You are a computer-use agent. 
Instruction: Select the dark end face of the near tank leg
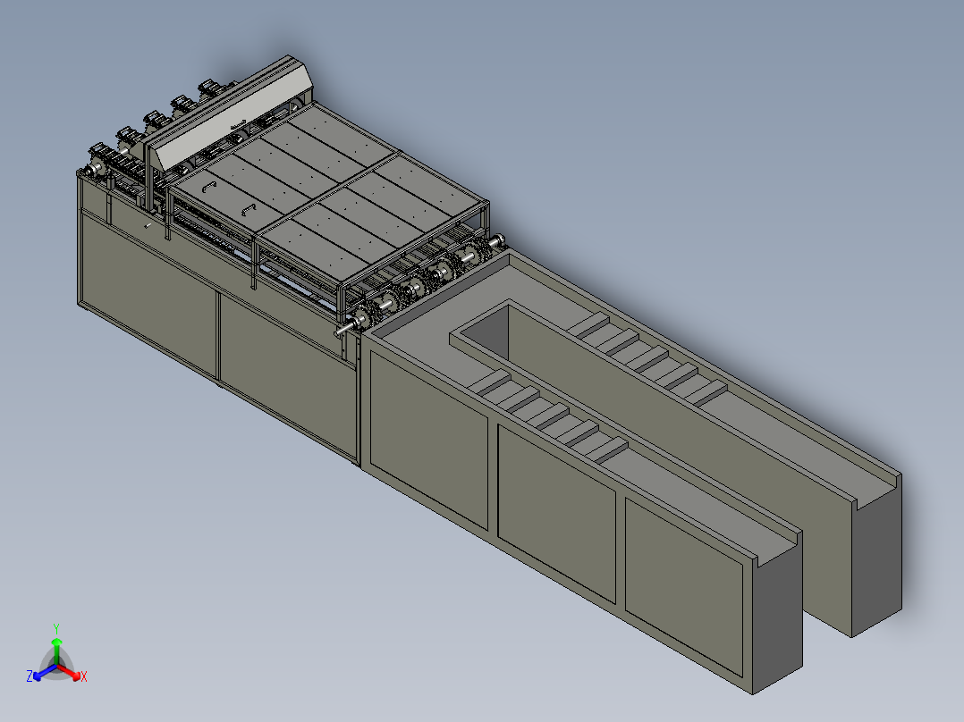coord(778,614)
